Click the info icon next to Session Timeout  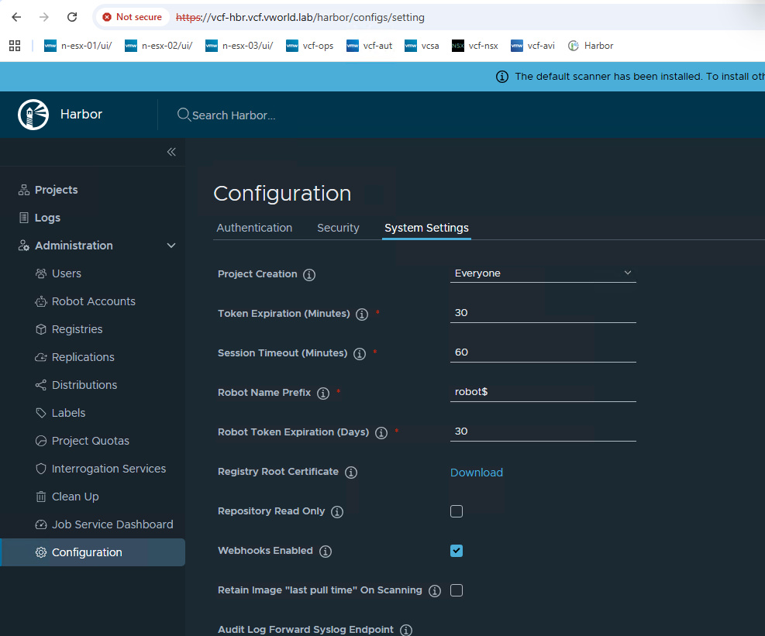click(360, 354)
